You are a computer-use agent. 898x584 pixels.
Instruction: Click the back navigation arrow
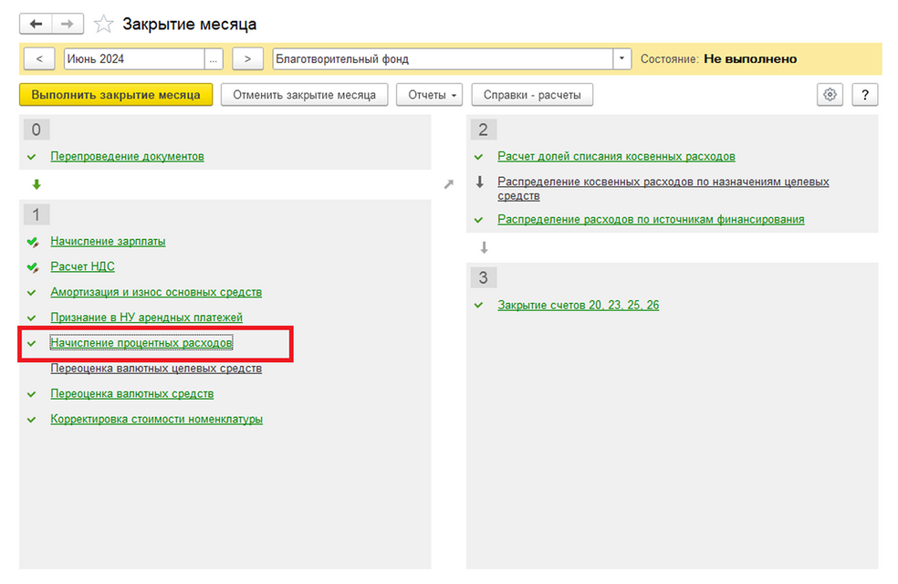click(x=37, y=24)
